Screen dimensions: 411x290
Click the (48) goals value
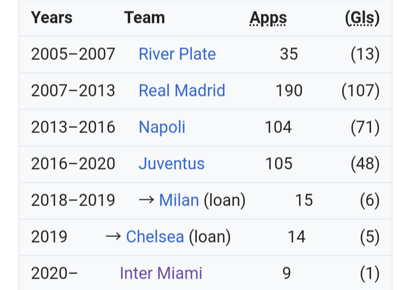(365, 164)
